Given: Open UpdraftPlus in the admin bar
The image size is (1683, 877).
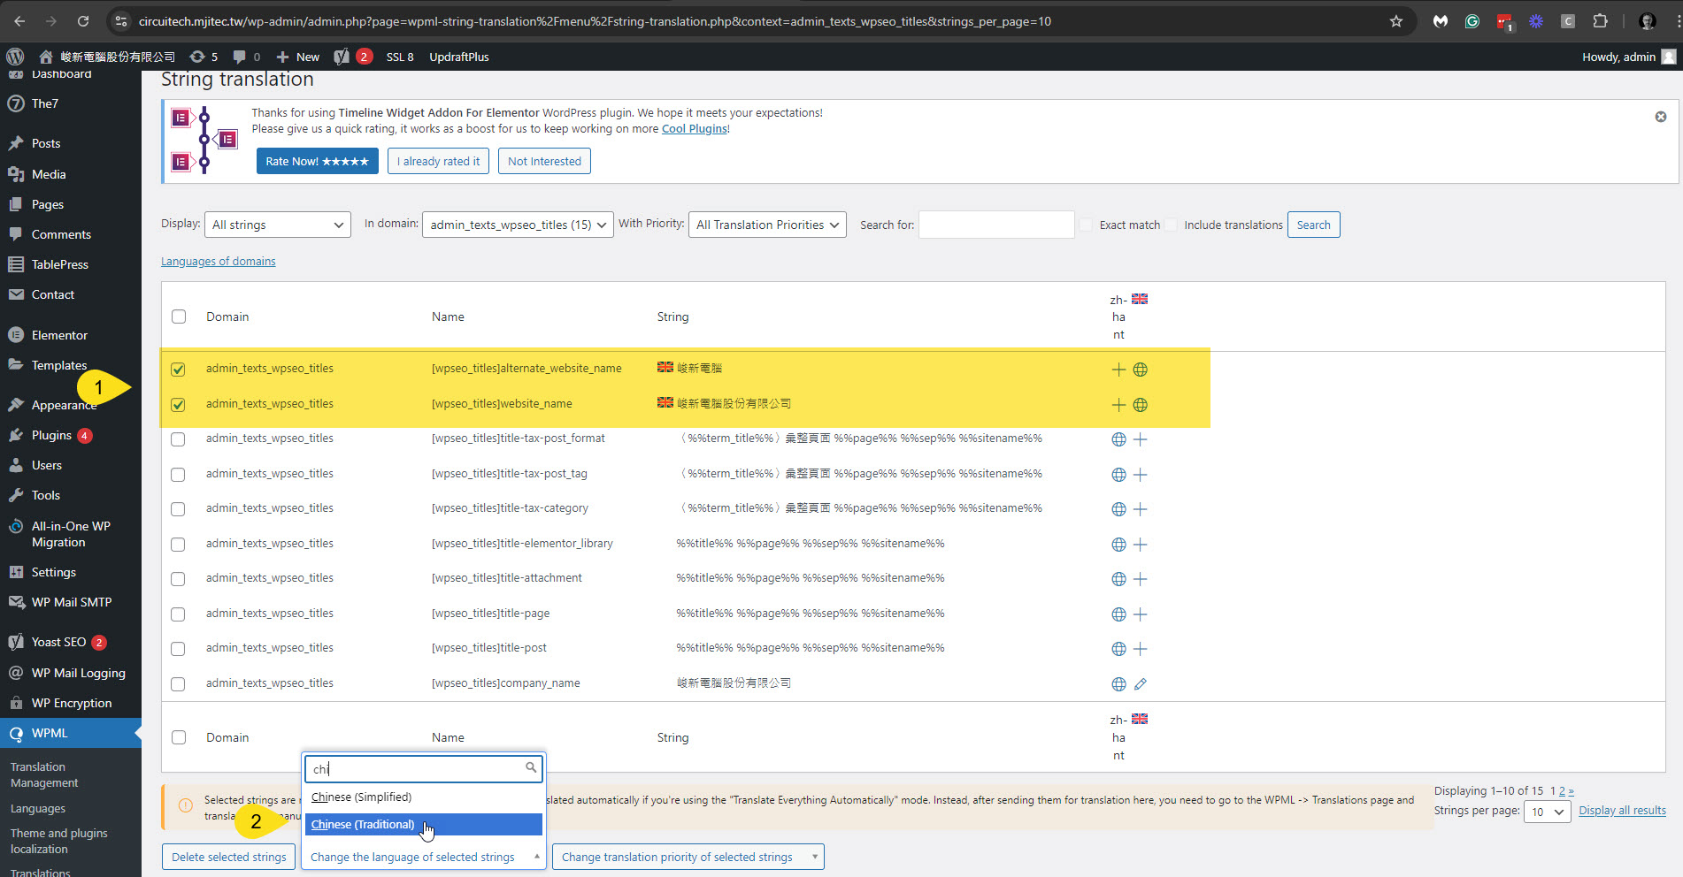Looking at the screenshot, I should 458,57.
